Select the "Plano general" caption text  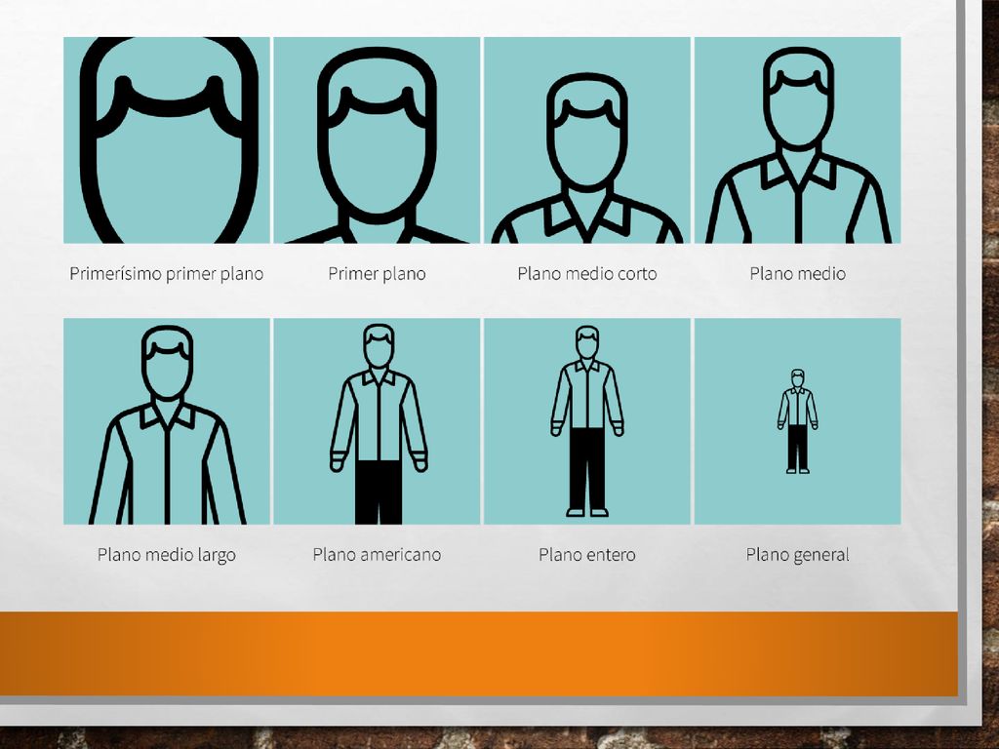[x=798, y=555]
